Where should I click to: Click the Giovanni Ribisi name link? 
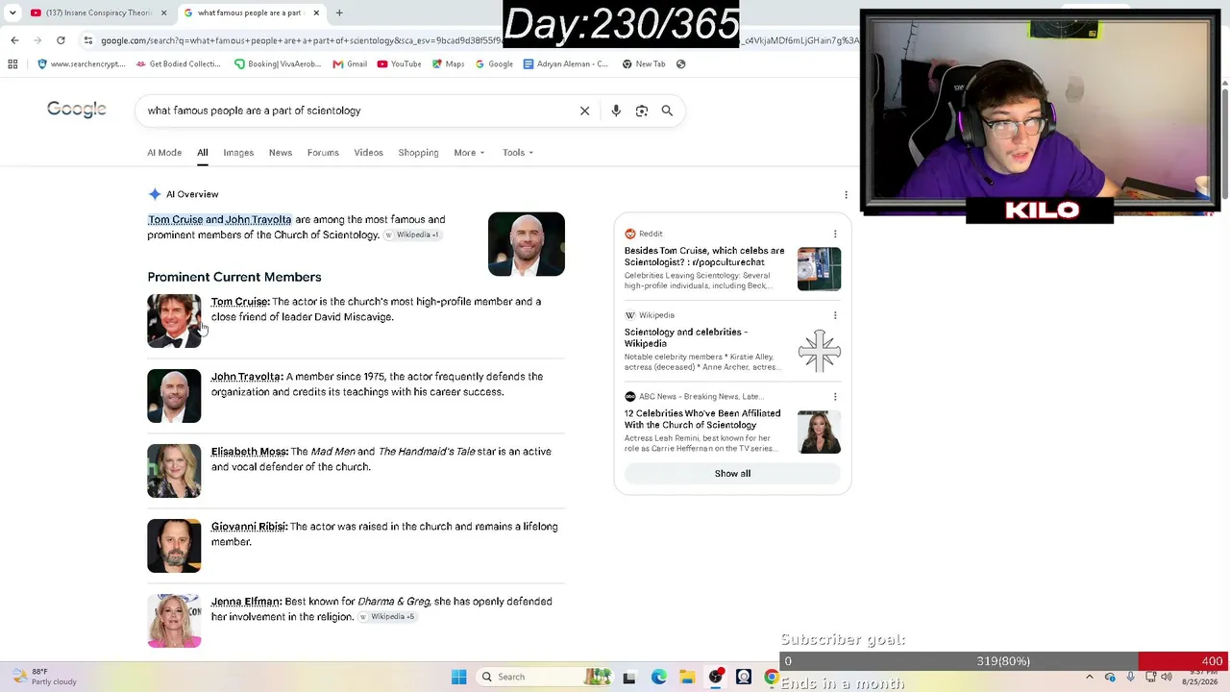tap(249, 527)
